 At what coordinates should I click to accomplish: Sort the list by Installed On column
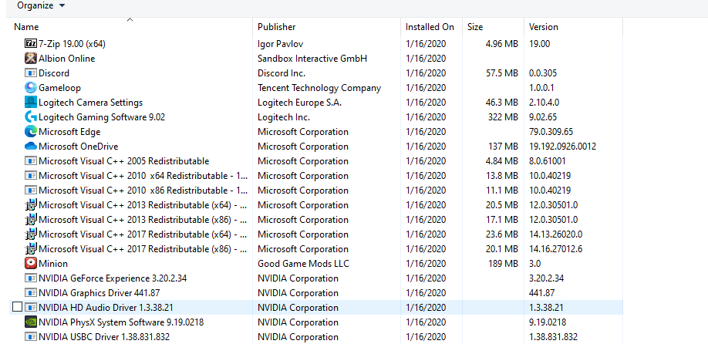tap(430, 27)
